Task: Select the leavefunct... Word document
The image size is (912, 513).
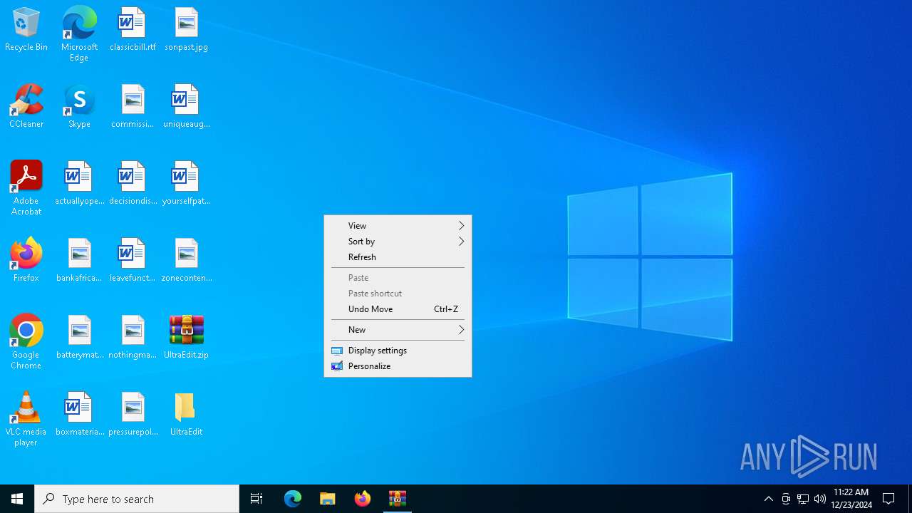Action: pos(133,261)
